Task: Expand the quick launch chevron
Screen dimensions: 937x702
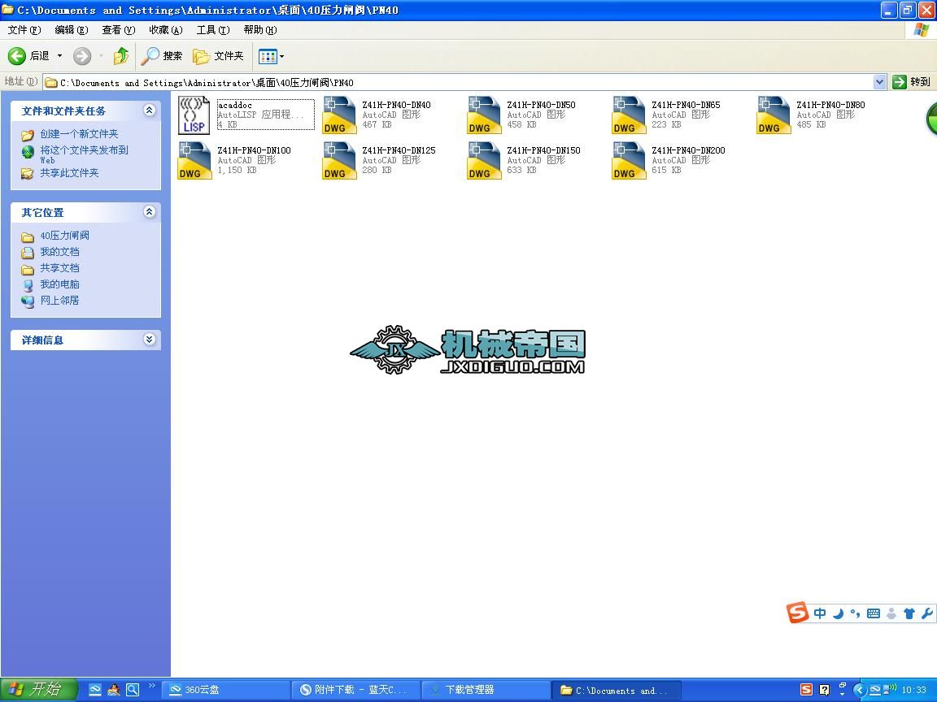Action: tap(151, 685)
